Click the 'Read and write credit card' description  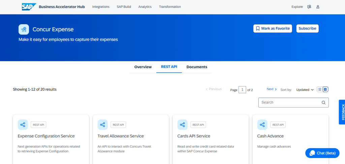pos(206,149)
